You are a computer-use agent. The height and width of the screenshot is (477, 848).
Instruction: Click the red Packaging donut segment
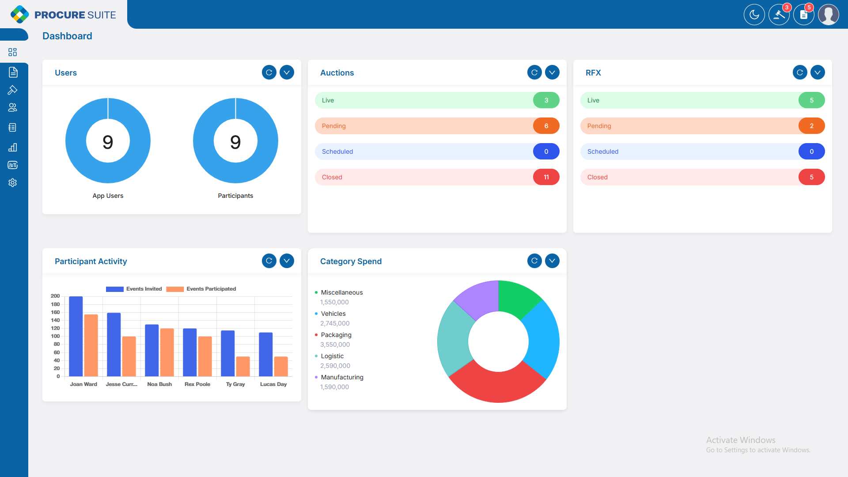[x=497, y=386]
